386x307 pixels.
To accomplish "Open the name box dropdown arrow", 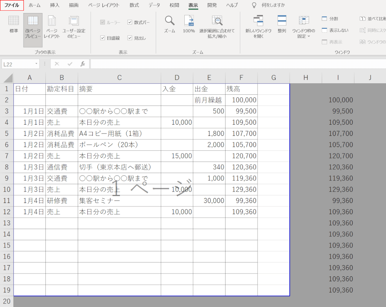I will (37, 64).
